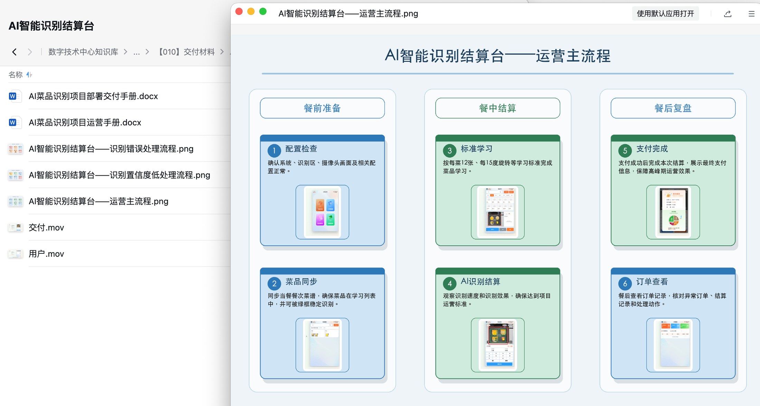Expand the … breadcrumb ellipsis
This screenshot has height=406, width=760.
(136, 52)
